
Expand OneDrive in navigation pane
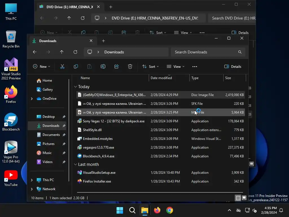coord(32,99)
